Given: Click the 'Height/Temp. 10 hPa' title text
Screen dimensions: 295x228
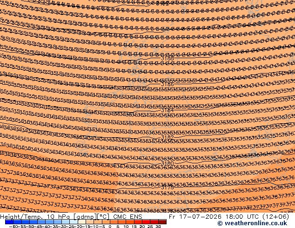Looking at the screenshot, I should click(x=35, y=217).
